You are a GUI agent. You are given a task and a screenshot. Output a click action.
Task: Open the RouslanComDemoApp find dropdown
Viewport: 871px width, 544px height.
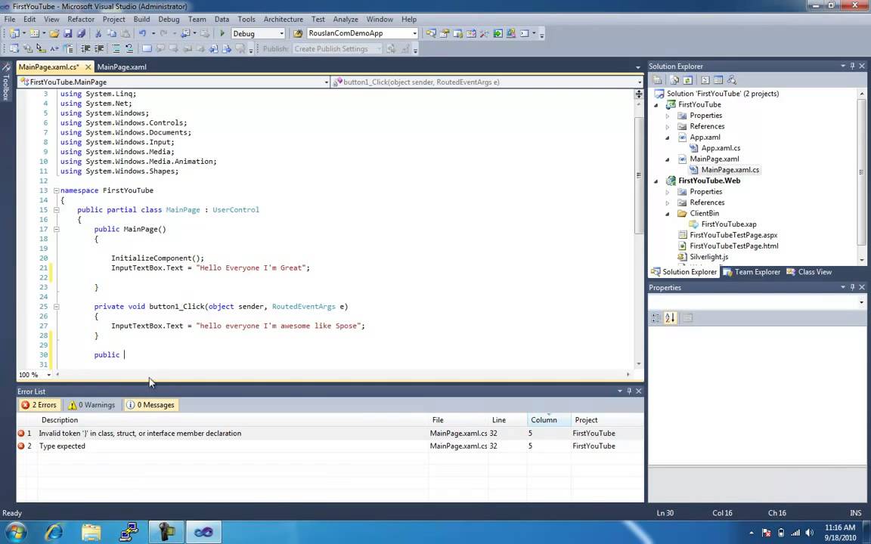414,33
